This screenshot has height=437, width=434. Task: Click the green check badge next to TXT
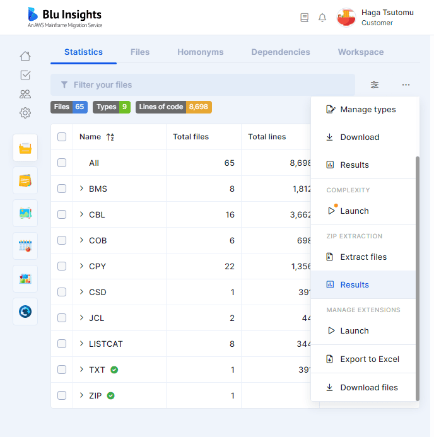[114, 370]
